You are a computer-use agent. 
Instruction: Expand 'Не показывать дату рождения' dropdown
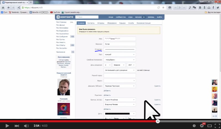pos(120,70)
